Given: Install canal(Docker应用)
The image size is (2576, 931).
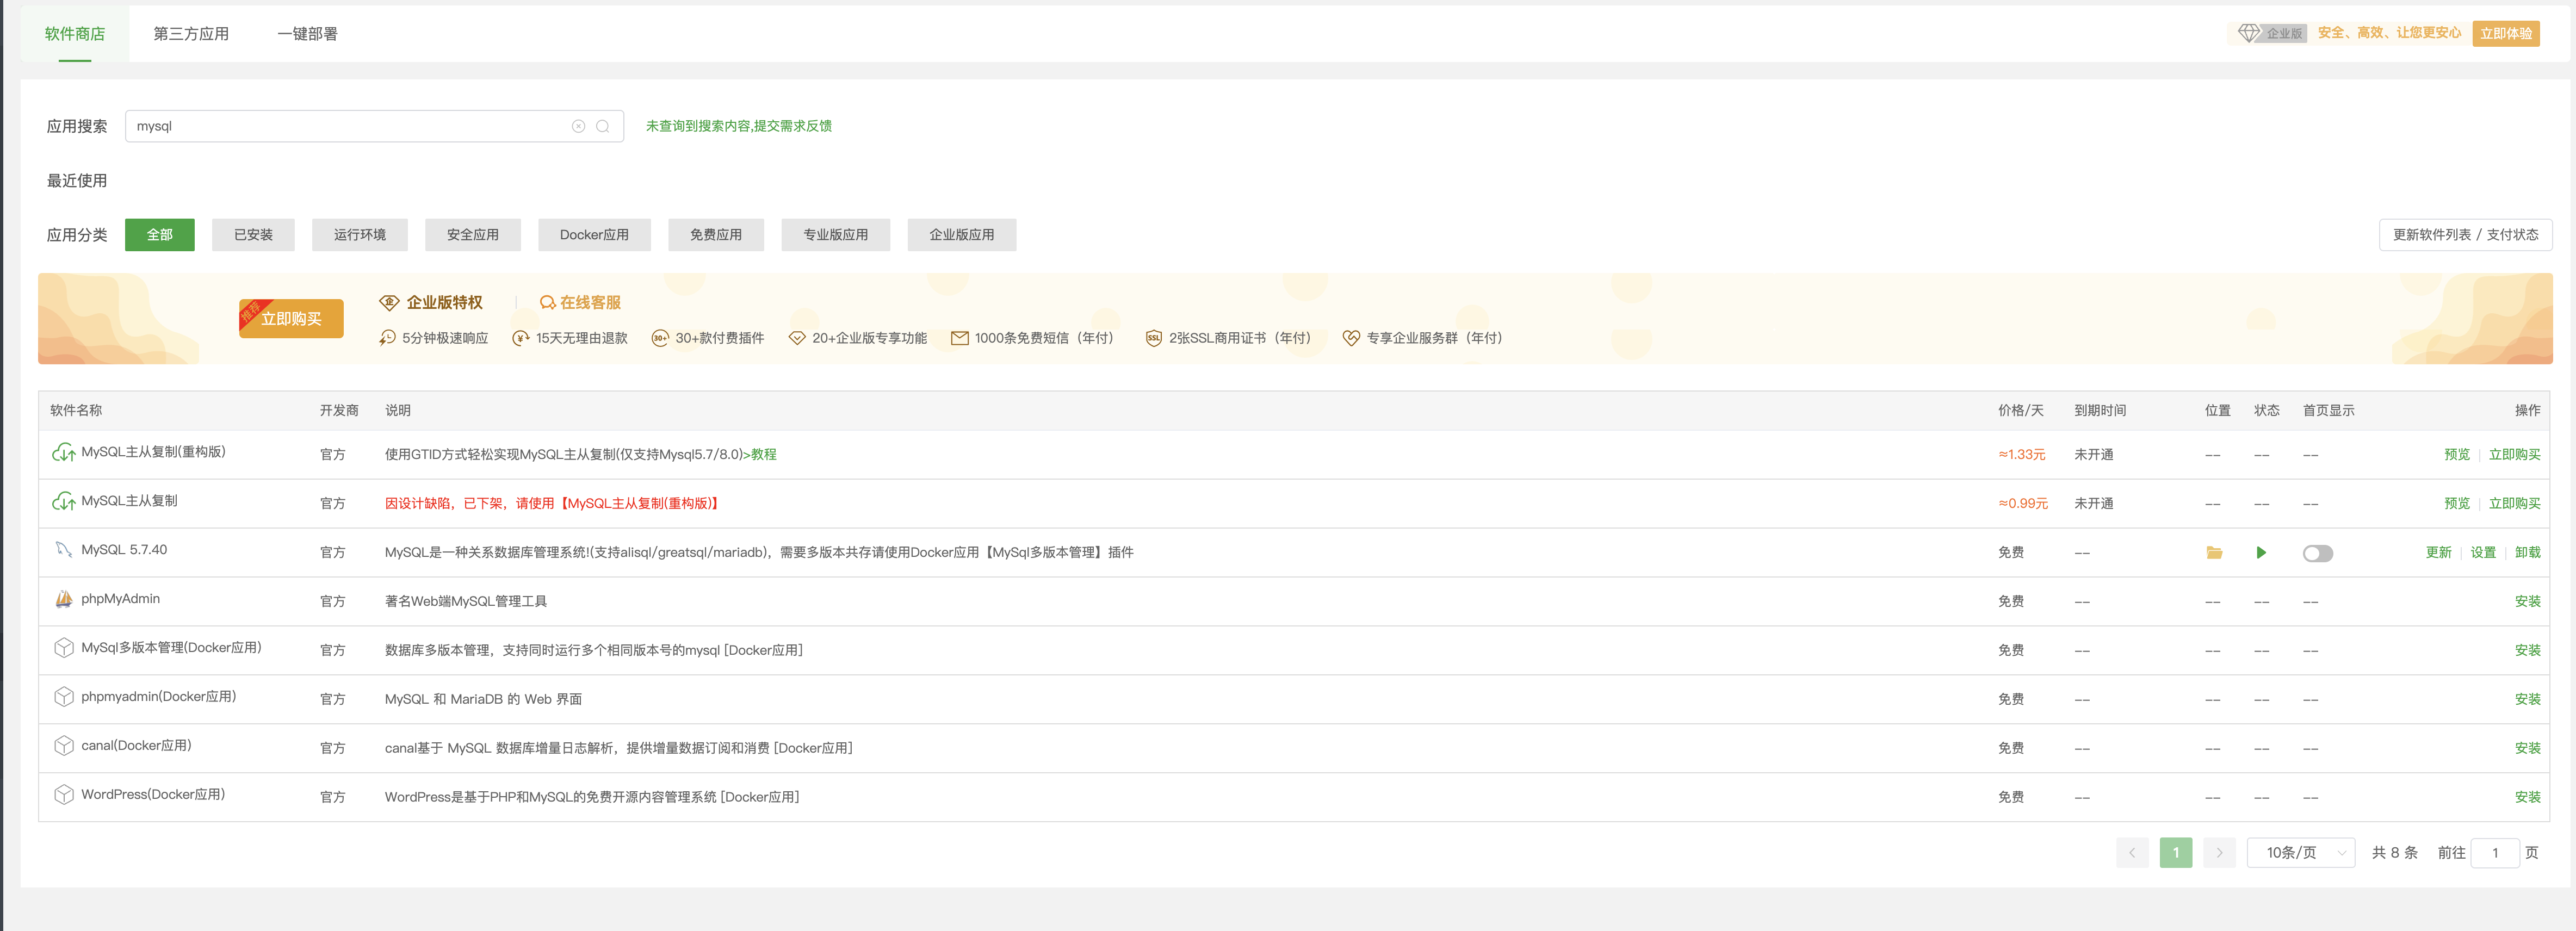Looking at the screenshot, I should click(x=2527, y=748).
